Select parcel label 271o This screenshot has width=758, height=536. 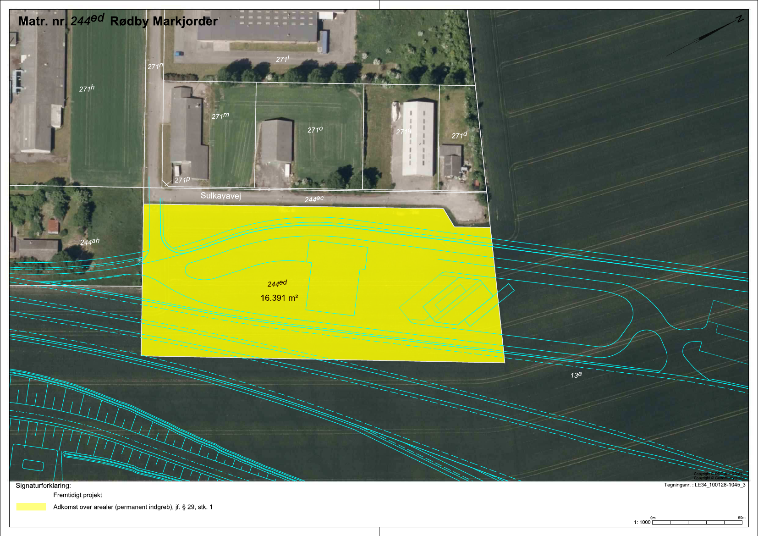(315, 130)
